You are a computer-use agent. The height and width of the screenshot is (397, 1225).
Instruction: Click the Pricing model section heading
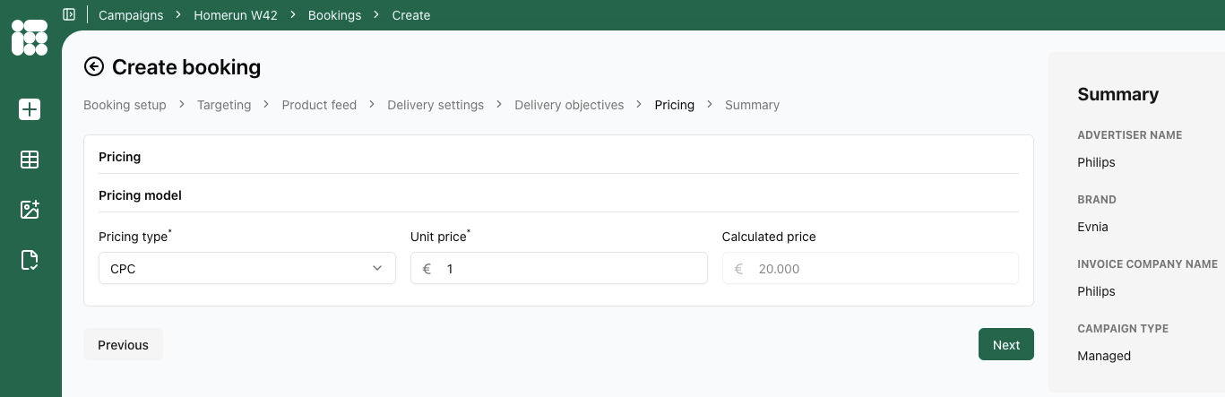click(x=140, y=194)
